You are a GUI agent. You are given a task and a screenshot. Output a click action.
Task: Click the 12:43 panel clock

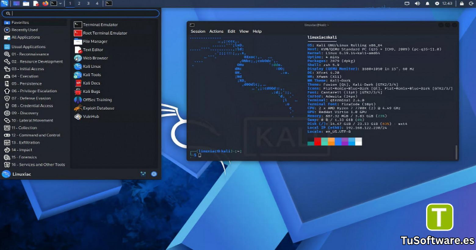coord(447,4)
